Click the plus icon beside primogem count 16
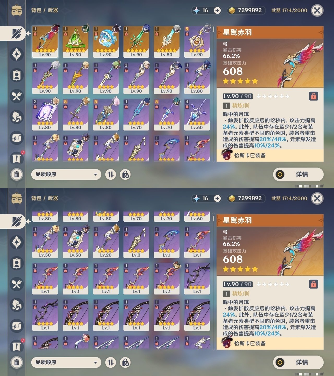Screen dimensions: 334x376 point(217,10)
